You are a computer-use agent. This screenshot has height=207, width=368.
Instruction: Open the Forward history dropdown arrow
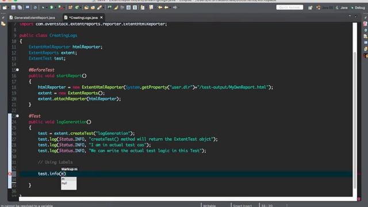(179, 7)
